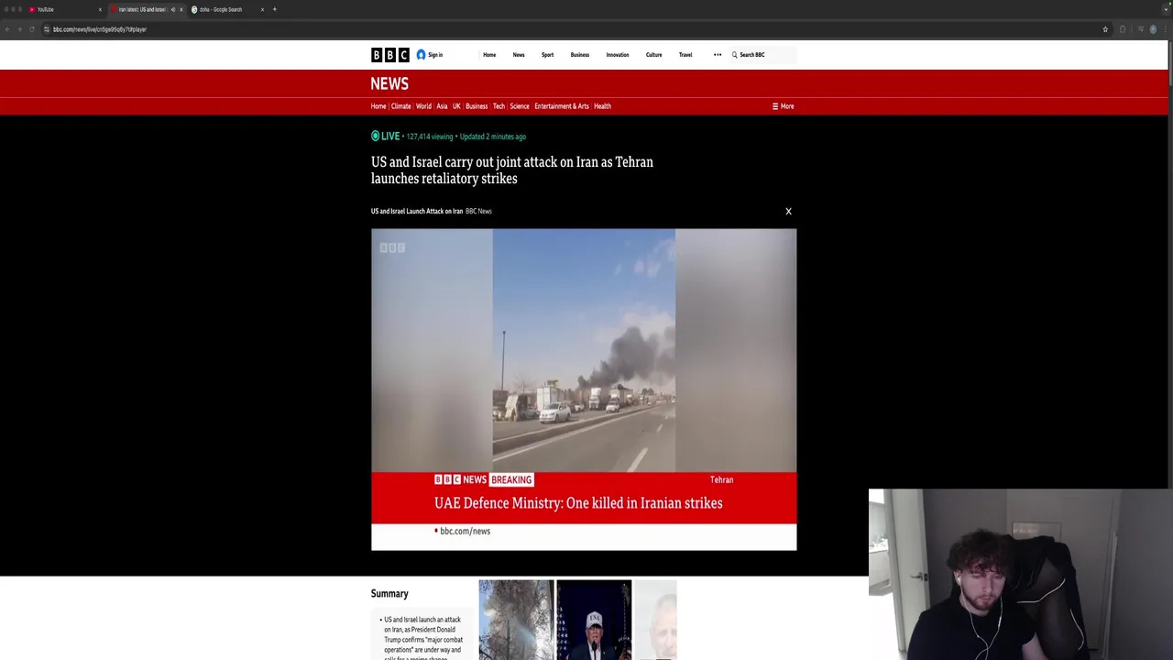Click the browser reload button

pyautogui.click(x=32, y=29)
